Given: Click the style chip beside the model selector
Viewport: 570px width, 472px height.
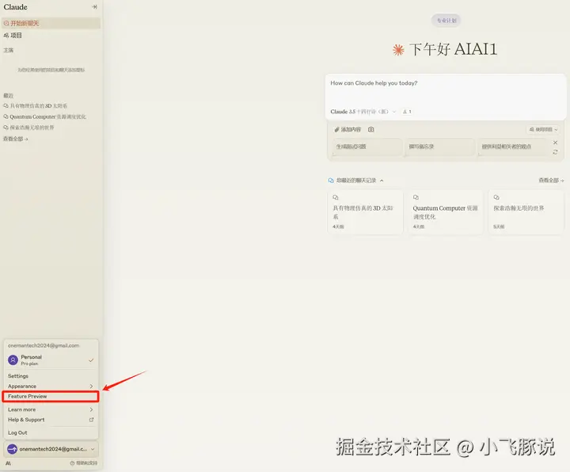Looking at the screenshot, I should (x=407, y=112).
